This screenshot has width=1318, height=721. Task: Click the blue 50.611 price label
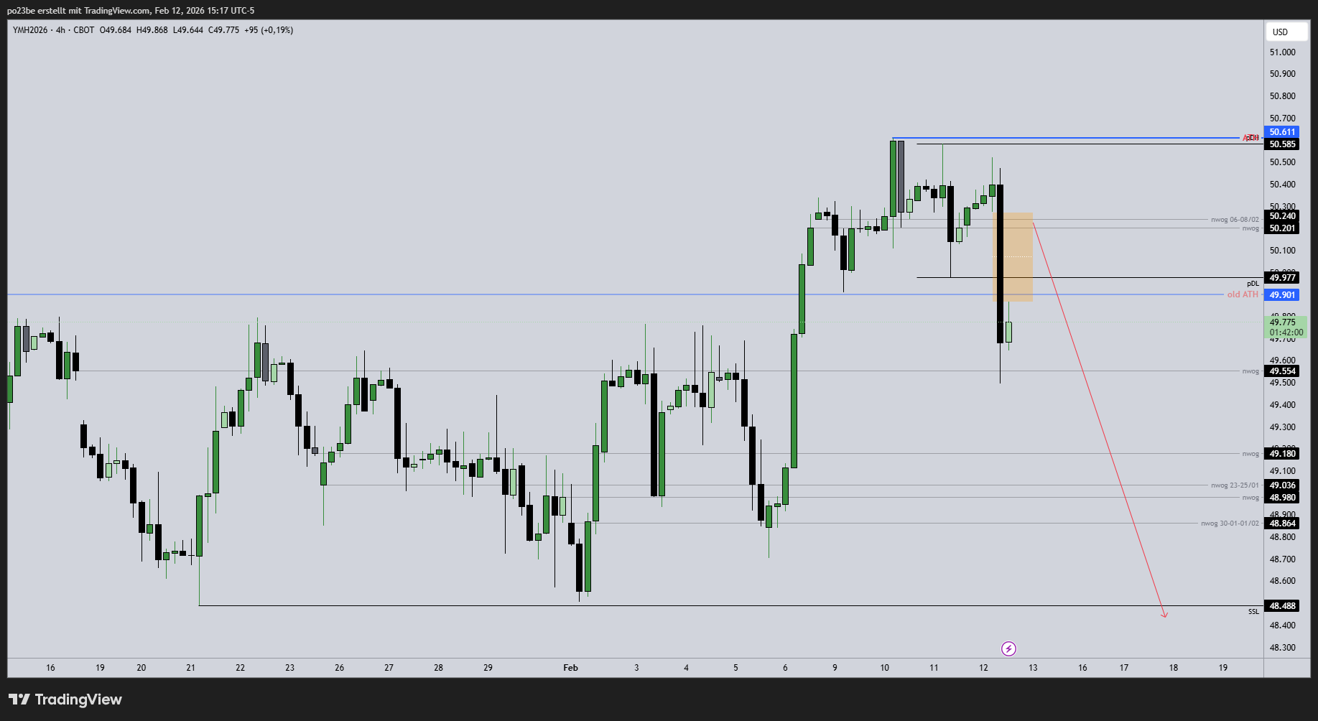[1282, 132]
